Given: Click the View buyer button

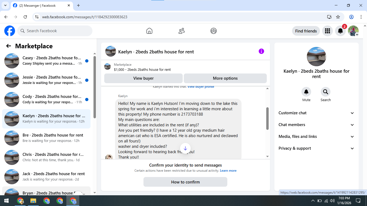Looking at the screenshot, I should [143, 78].
